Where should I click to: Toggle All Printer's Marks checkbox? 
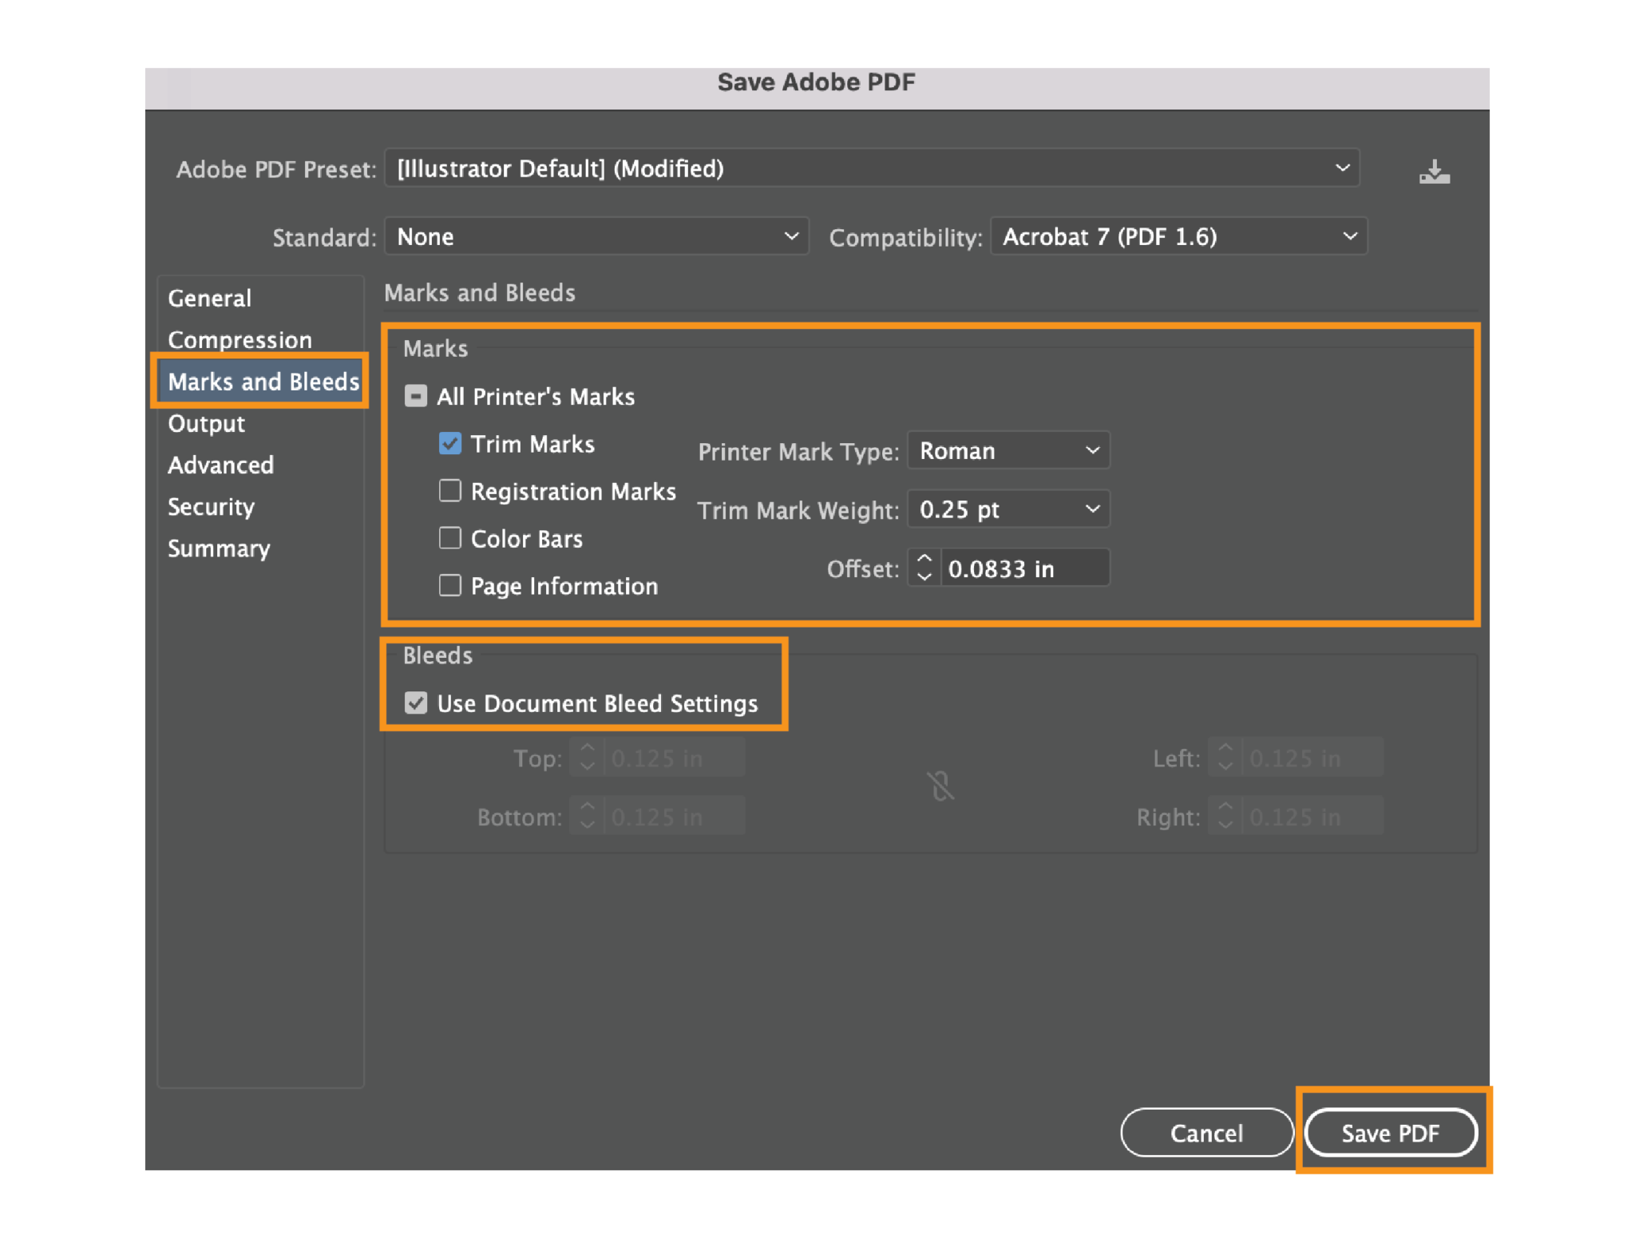click(416, 396)
